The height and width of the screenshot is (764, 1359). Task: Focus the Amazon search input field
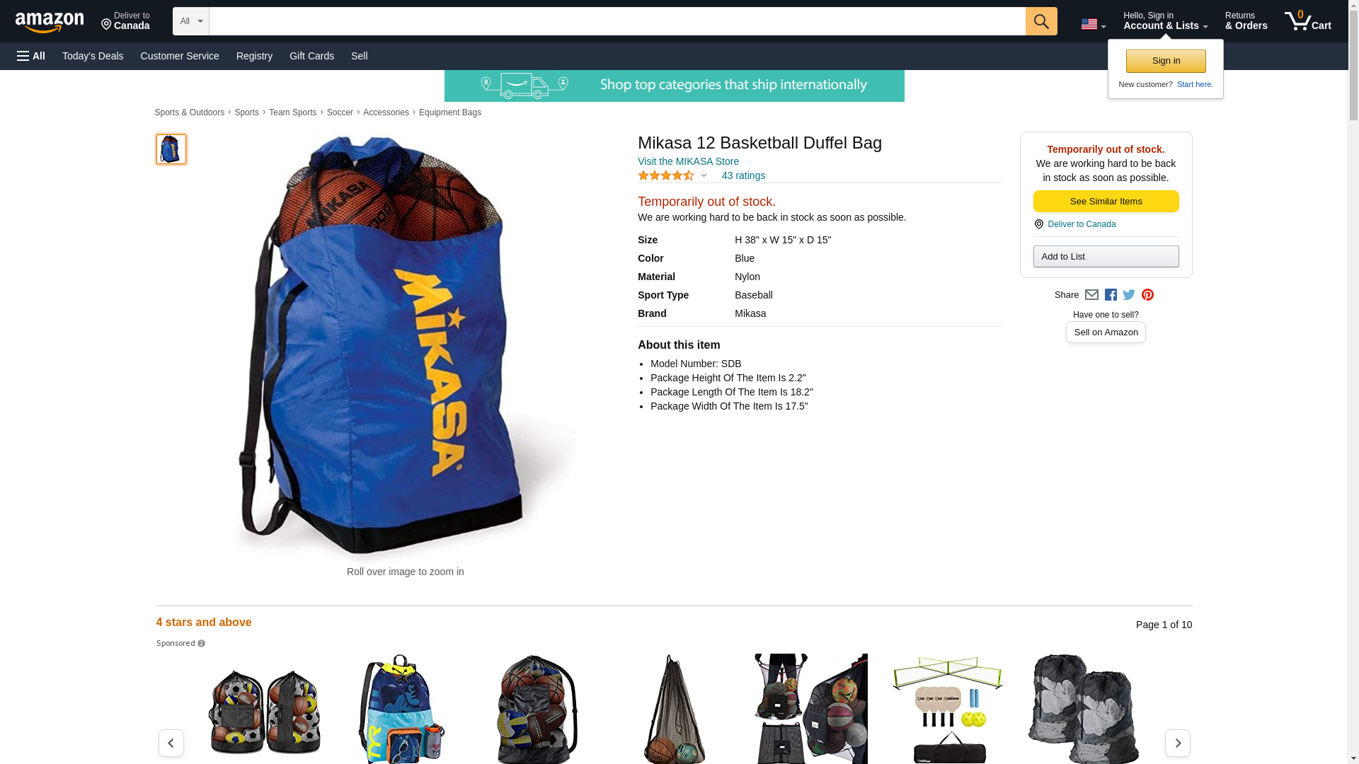pyautogui.click(x=617, y=21)
